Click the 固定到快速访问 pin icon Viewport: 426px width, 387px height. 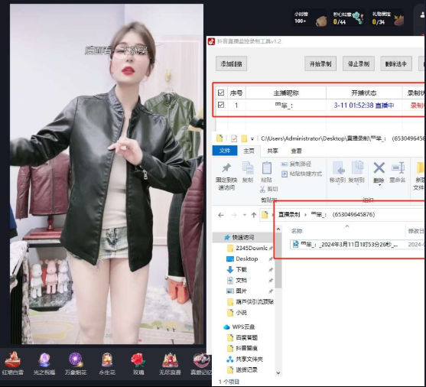coord(226,168)
